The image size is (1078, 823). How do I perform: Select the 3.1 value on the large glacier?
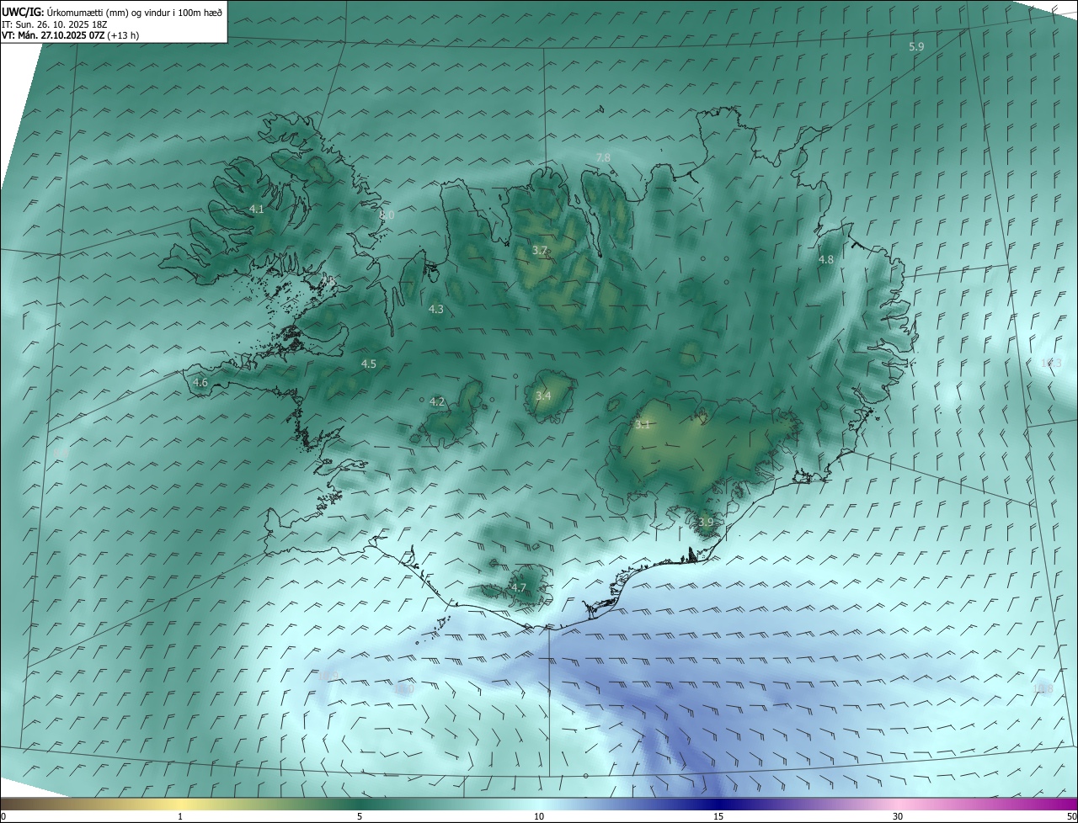643,424
